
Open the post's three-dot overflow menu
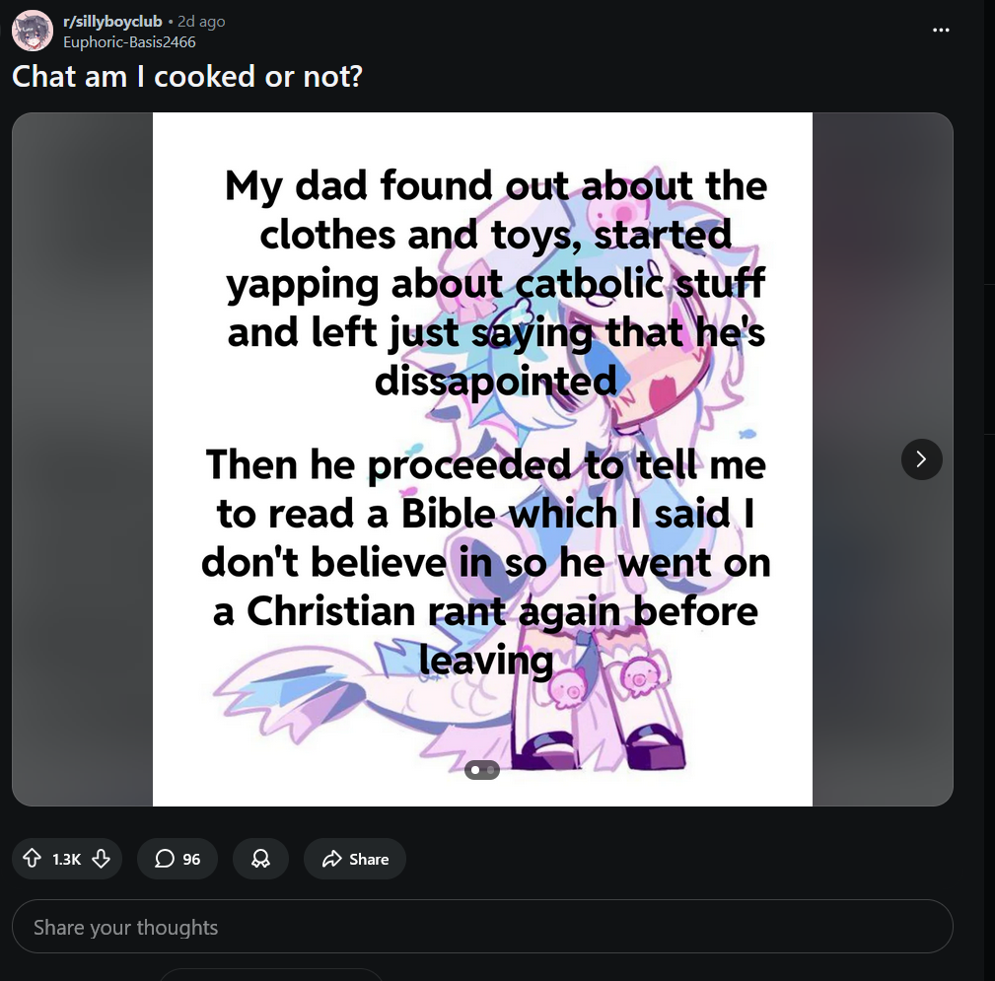pyautogui.click(x=941, y=30)
